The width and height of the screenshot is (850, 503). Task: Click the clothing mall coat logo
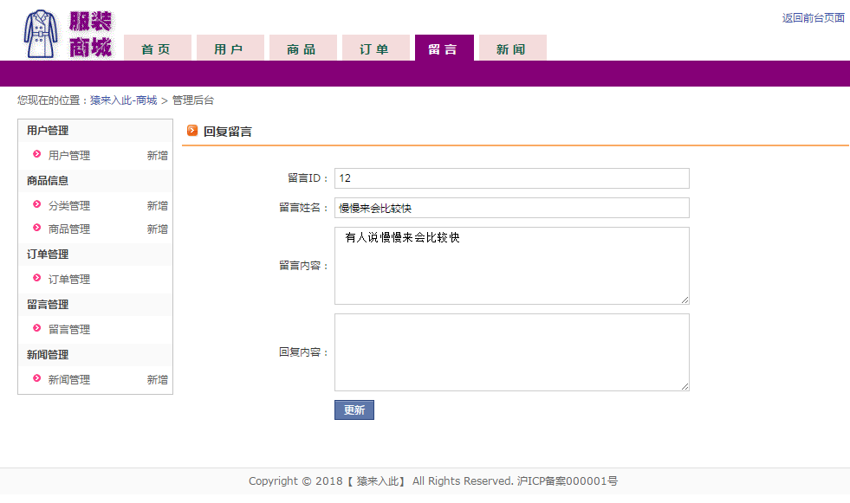pos(68,34)
